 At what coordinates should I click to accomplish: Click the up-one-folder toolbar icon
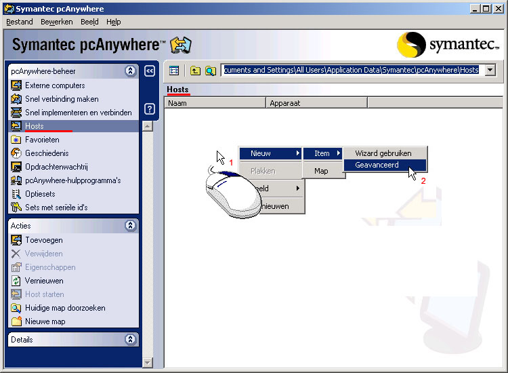point(195,71)
